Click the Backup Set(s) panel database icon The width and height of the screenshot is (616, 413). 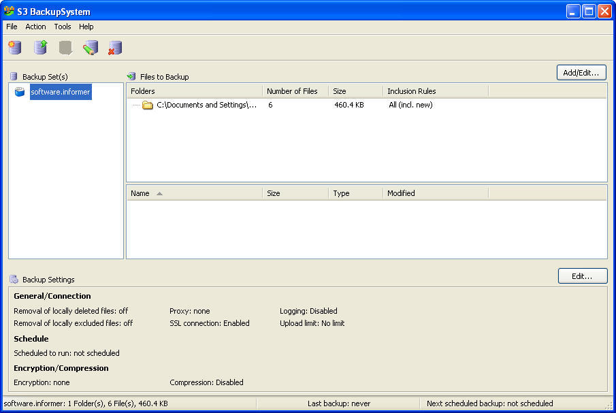[13, 76]
